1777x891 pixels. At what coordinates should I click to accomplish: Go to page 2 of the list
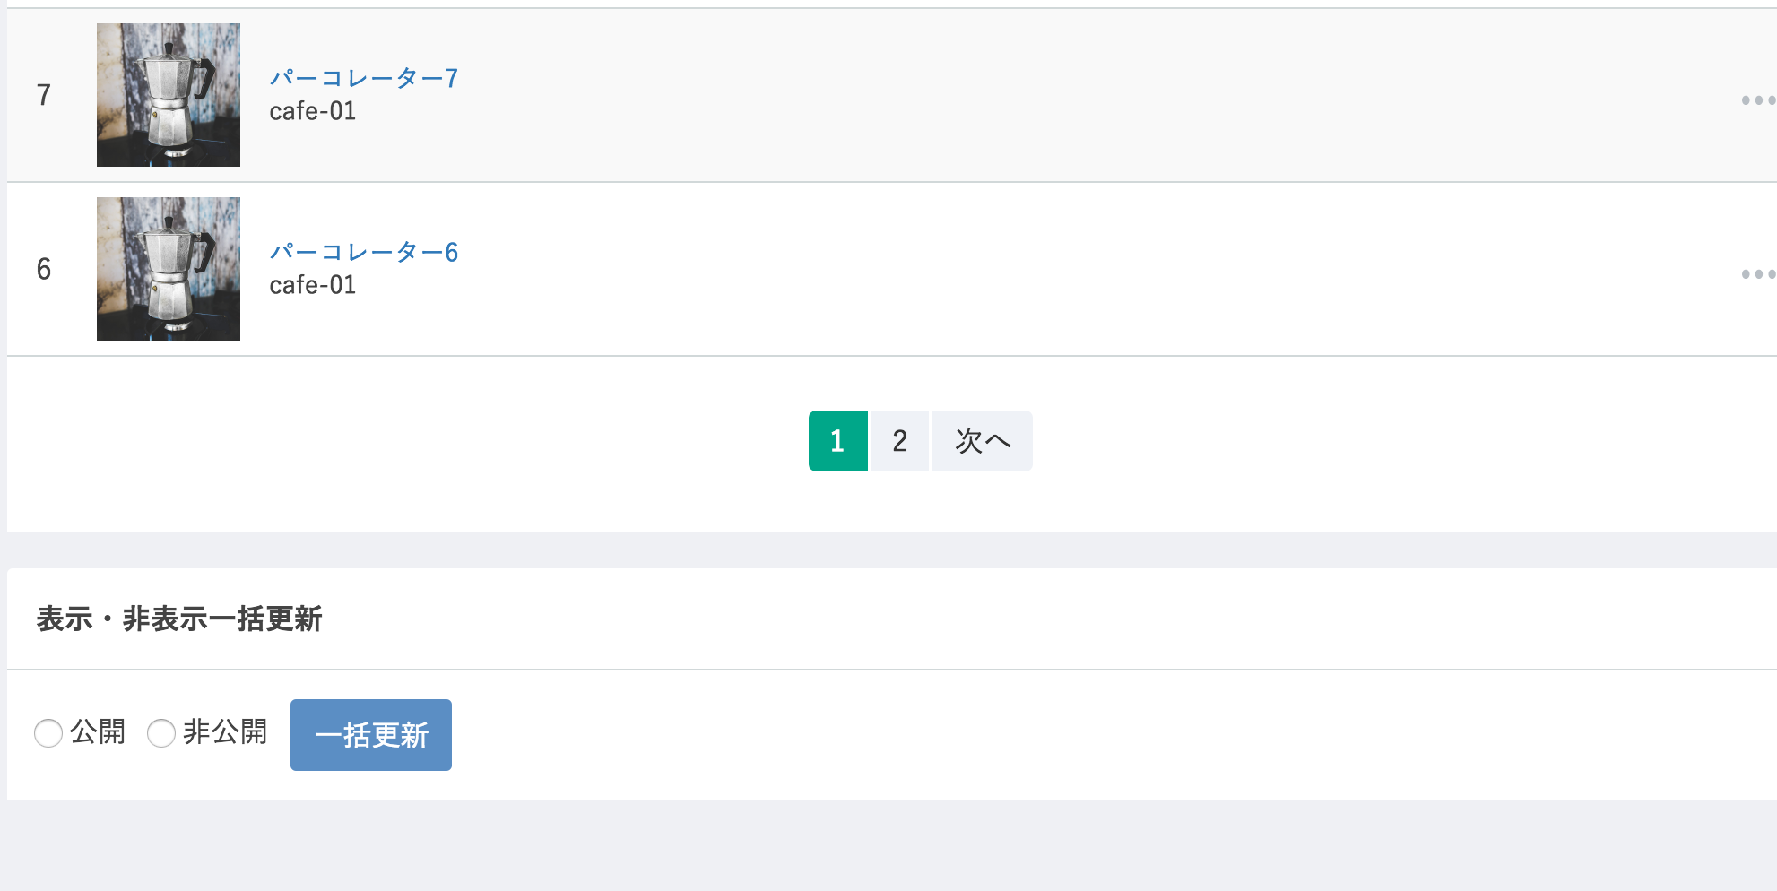pyautogui.click(x=900, y=441)
